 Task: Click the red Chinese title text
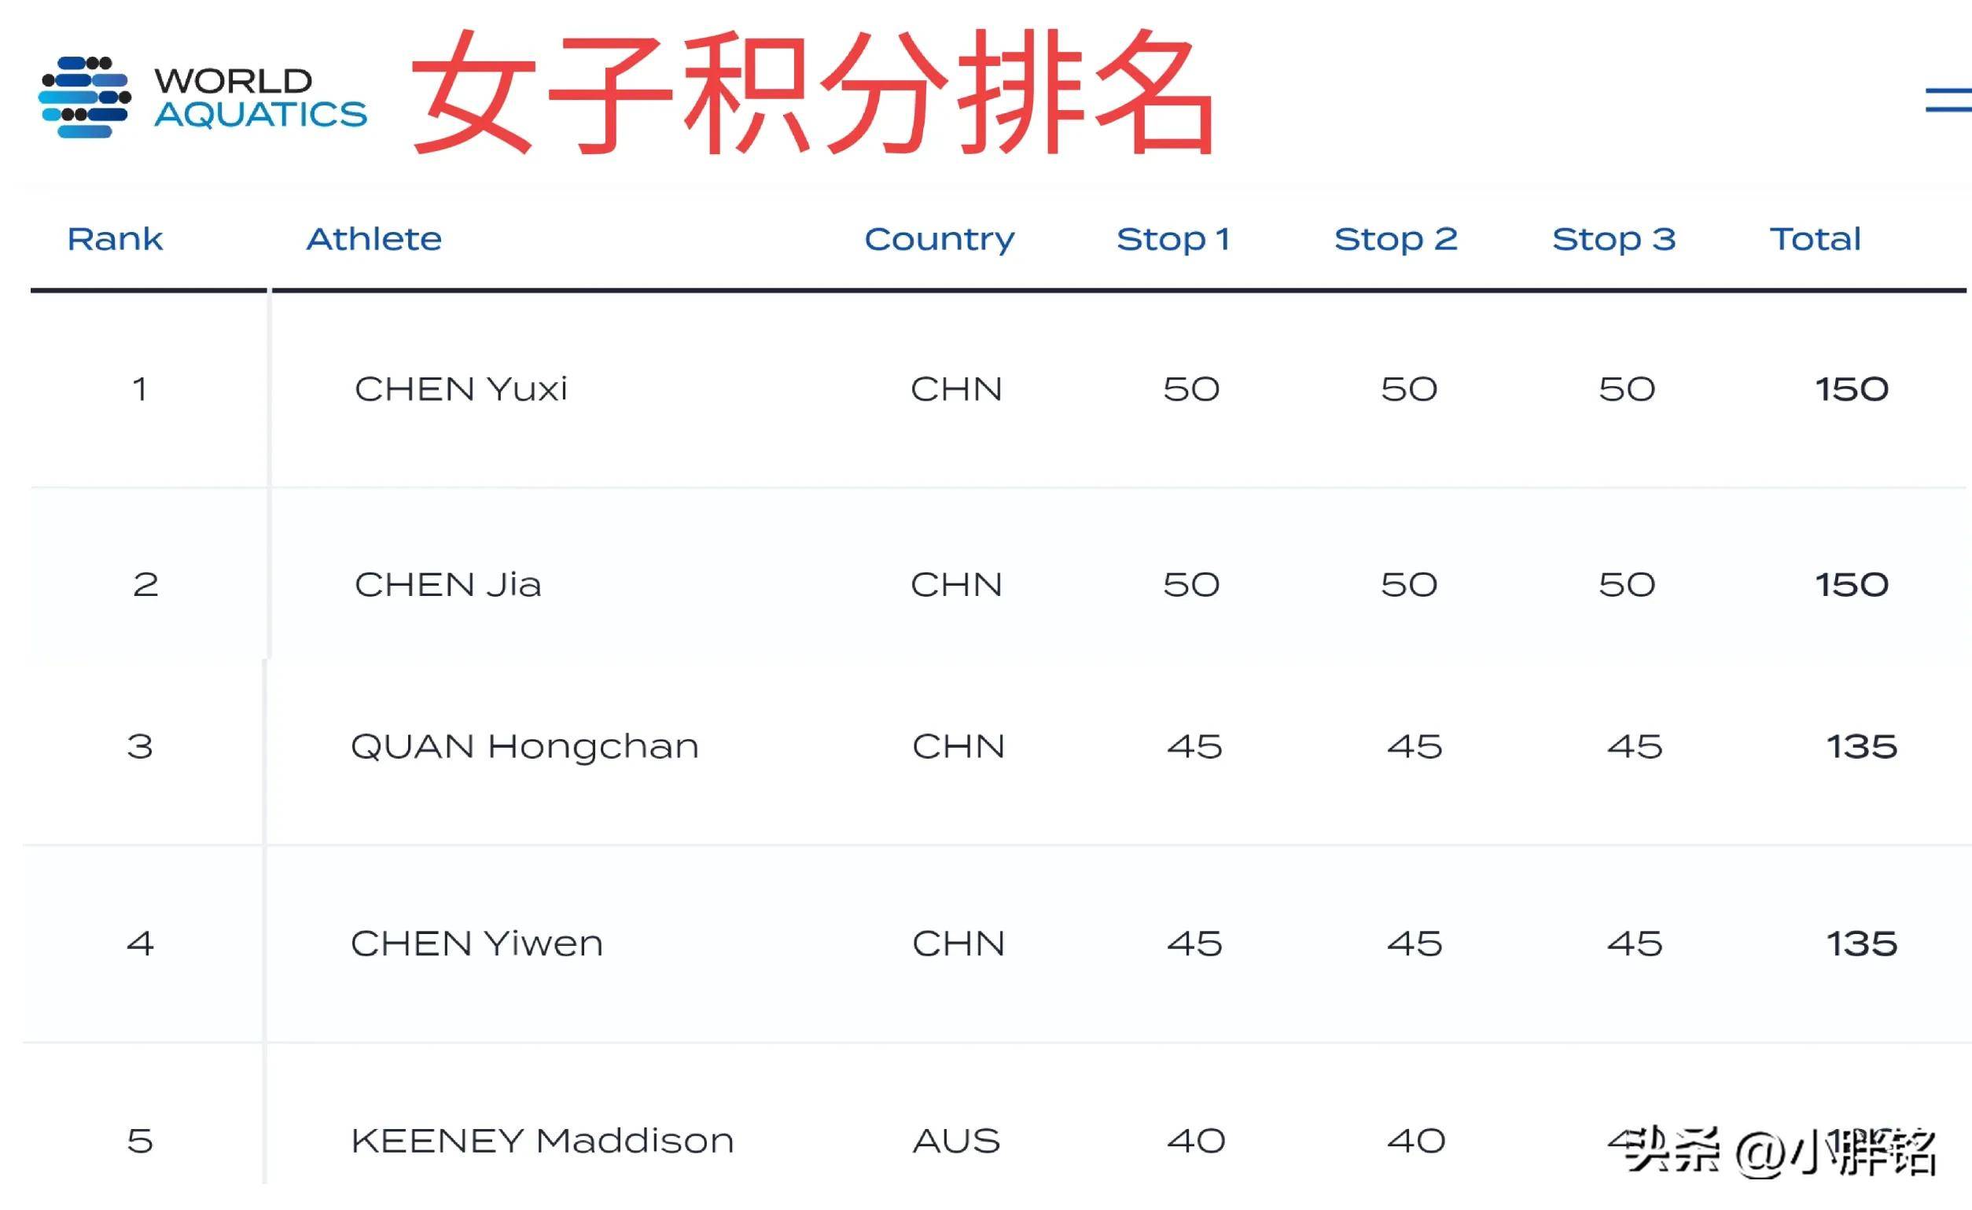pos(813,92)
